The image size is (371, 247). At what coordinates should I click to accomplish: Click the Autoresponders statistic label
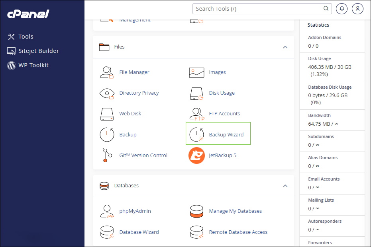[x=325, y=221]
